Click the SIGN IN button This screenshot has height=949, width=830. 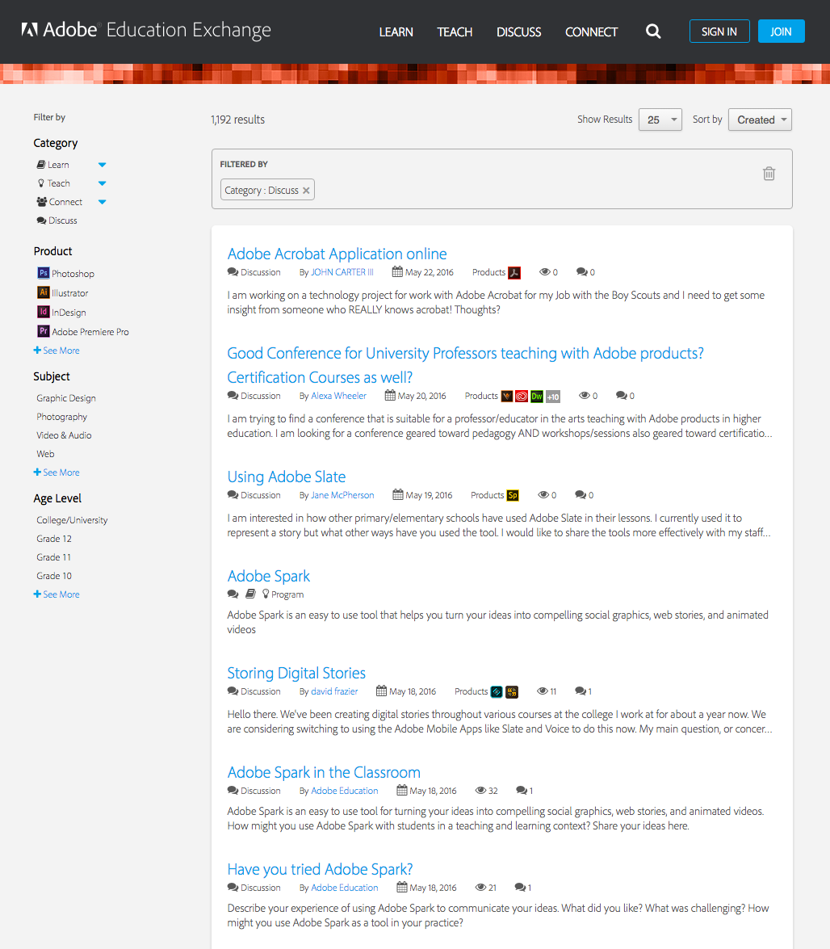tap(719, 31)
